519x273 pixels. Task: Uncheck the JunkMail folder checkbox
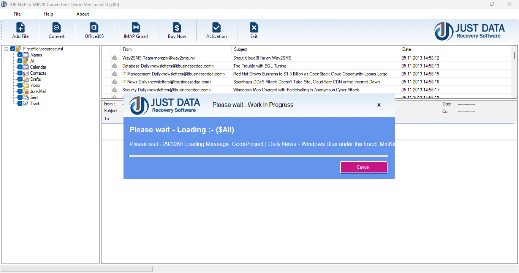click(20, 91)
